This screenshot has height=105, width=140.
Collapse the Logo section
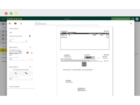(x=32, y=32)
